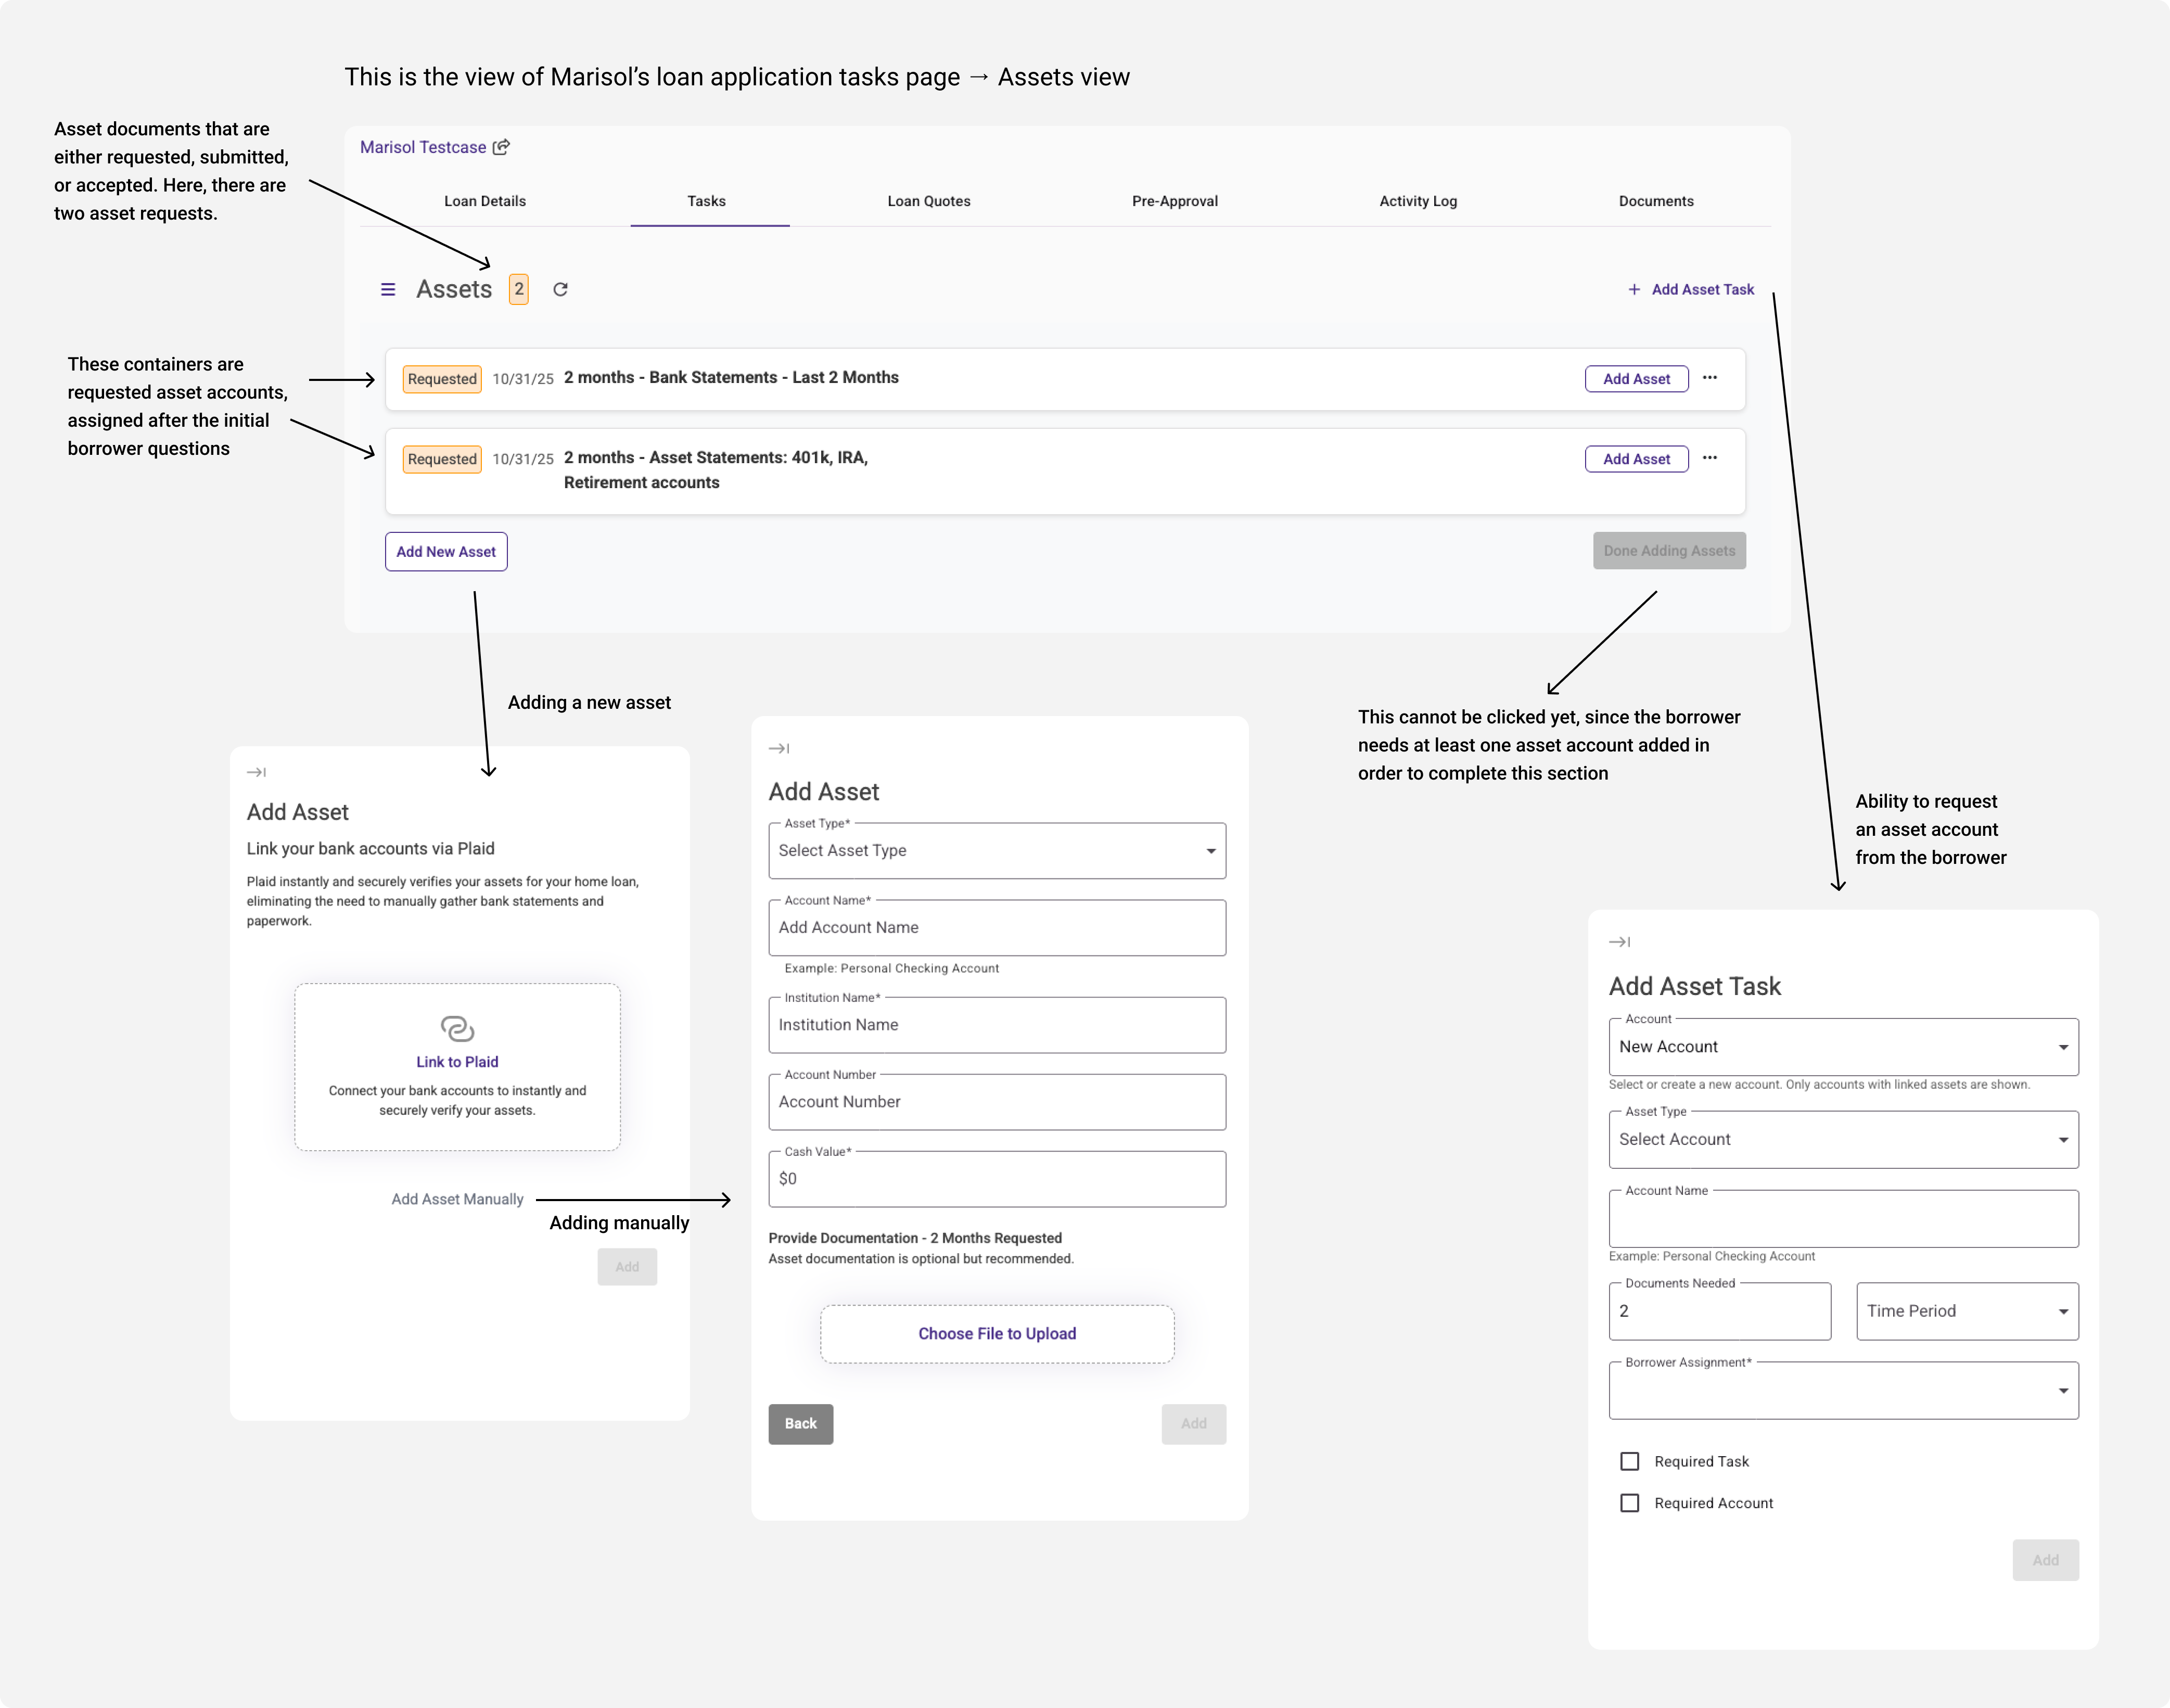Click the Link to Plaid chain icon
The width and height of the screenshot is (2170, 1708).
pyautogui.click(x=457, y=1028)
